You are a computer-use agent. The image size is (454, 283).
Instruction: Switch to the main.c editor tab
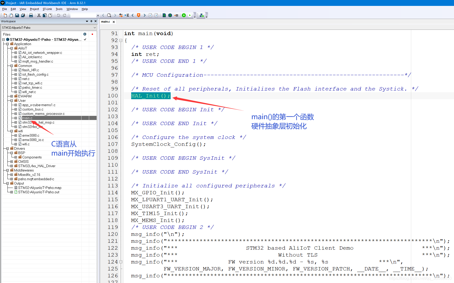pos(106,22)
